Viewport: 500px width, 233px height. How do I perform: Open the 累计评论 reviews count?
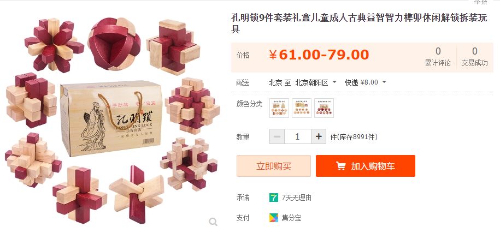438,57
